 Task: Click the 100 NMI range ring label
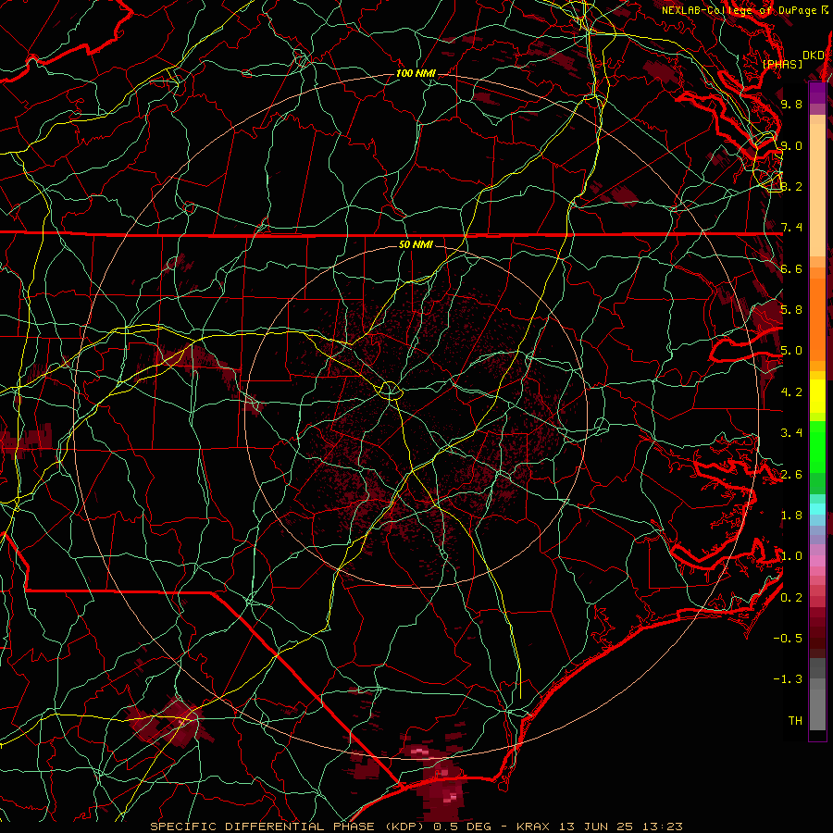(416, 73)
